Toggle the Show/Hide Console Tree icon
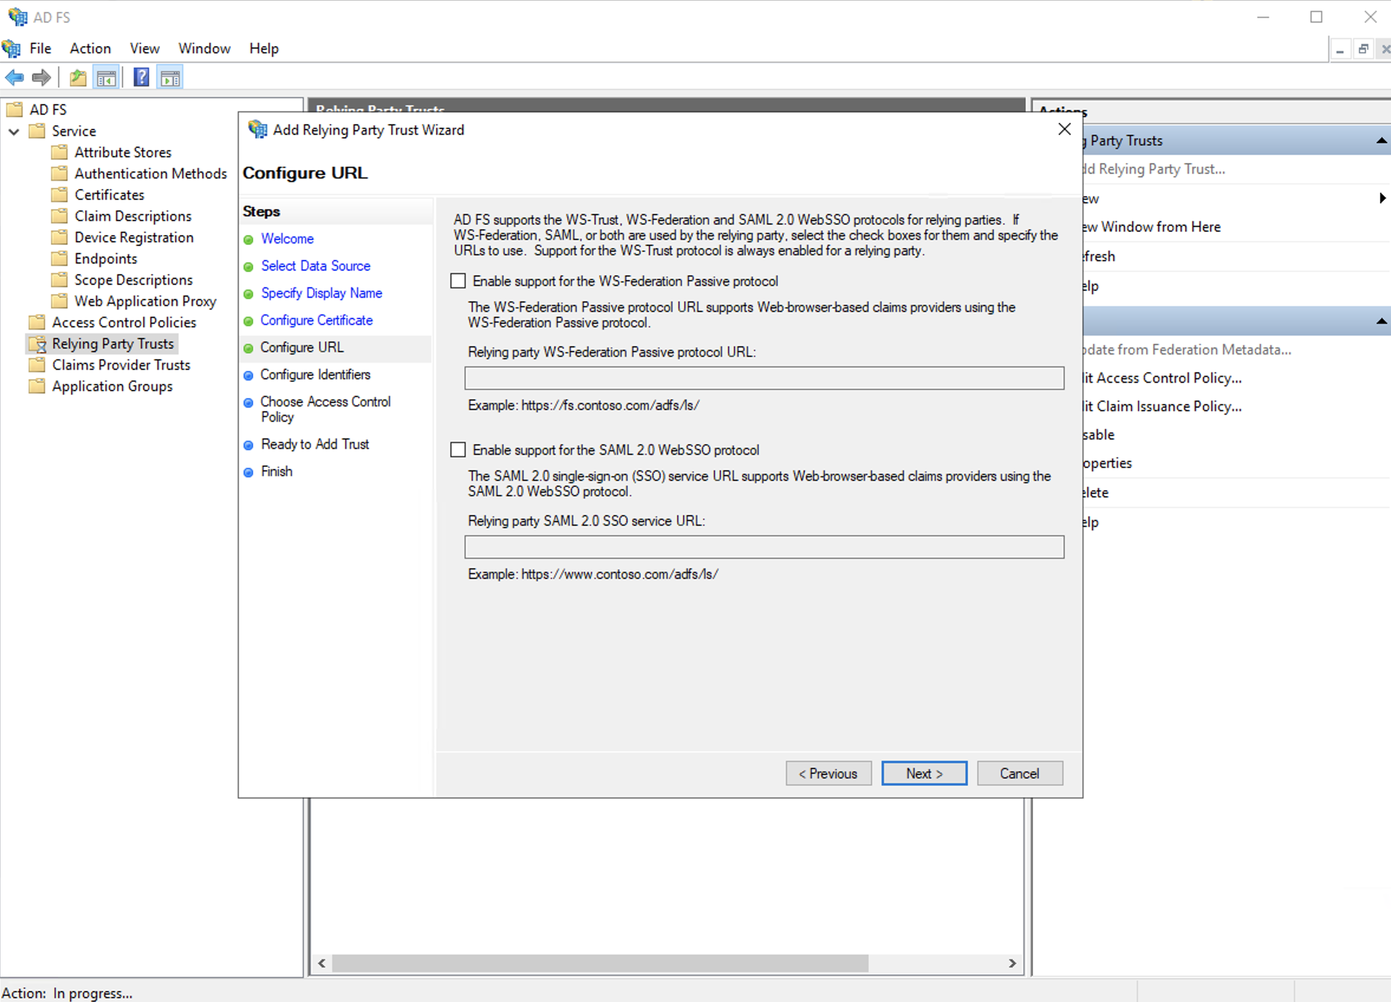The height and width of the screenshot is (1002, 1391). [106, 78]
